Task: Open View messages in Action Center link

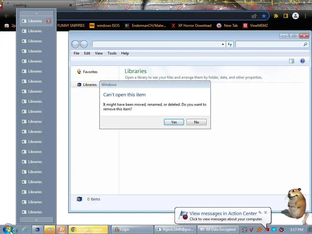Action: pos(223,213)
